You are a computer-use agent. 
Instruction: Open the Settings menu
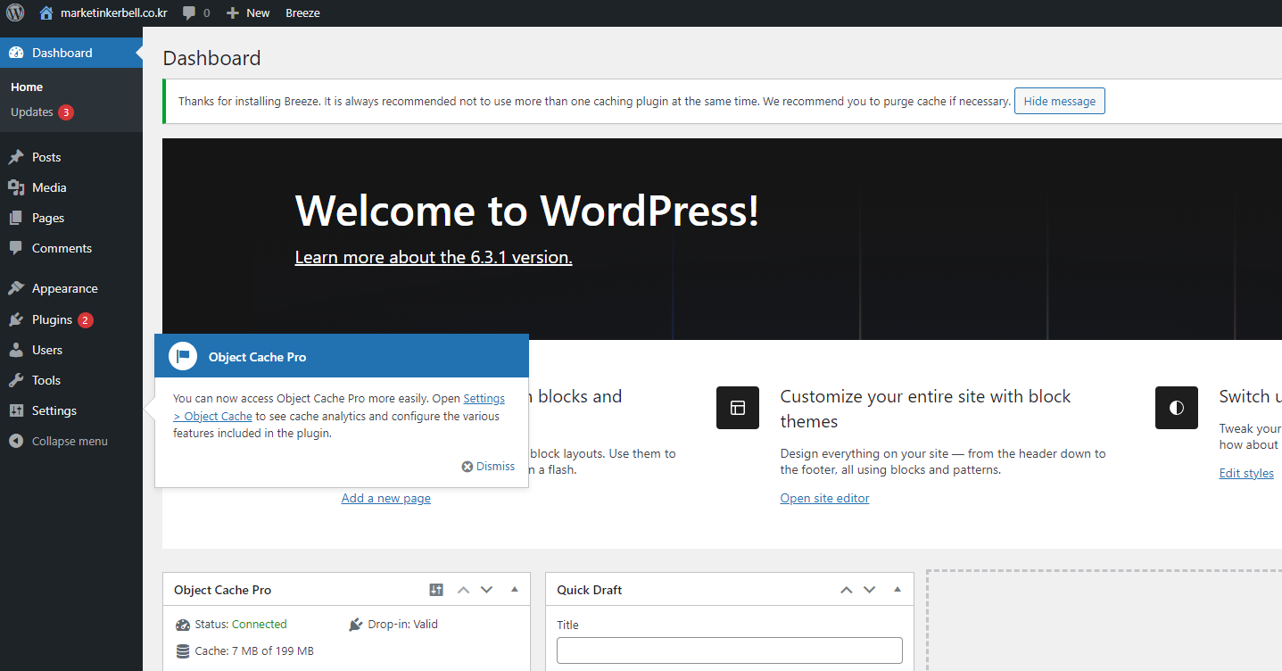pyautogui.click(x=71, y=410)
